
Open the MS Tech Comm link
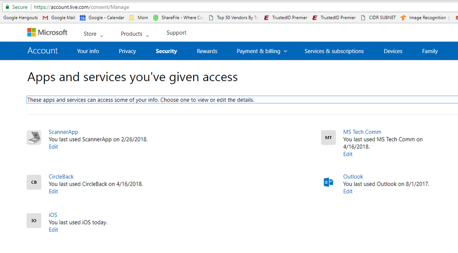[362, 132]
